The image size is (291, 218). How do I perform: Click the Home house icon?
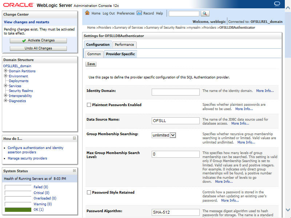pyautogui.click(x=87, y=13)
